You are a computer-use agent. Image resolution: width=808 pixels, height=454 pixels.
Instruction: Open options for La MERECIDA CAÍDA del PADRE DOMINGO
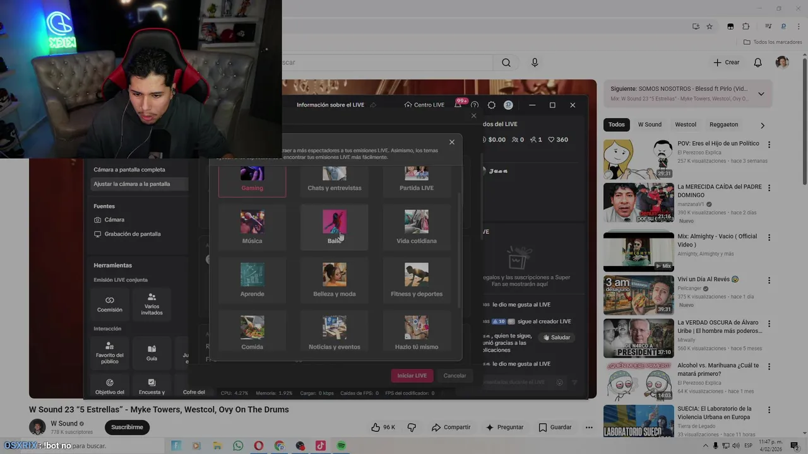click(x=769, y=188)
